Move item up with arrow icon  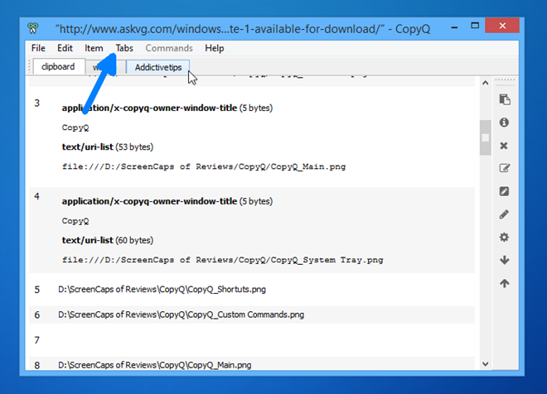tap(504, 283)
